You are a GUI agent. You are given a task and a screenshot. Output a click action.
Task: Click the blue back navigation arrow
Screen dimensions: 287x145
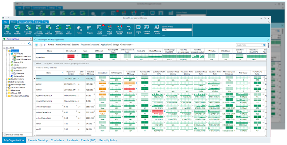point(36,45)
